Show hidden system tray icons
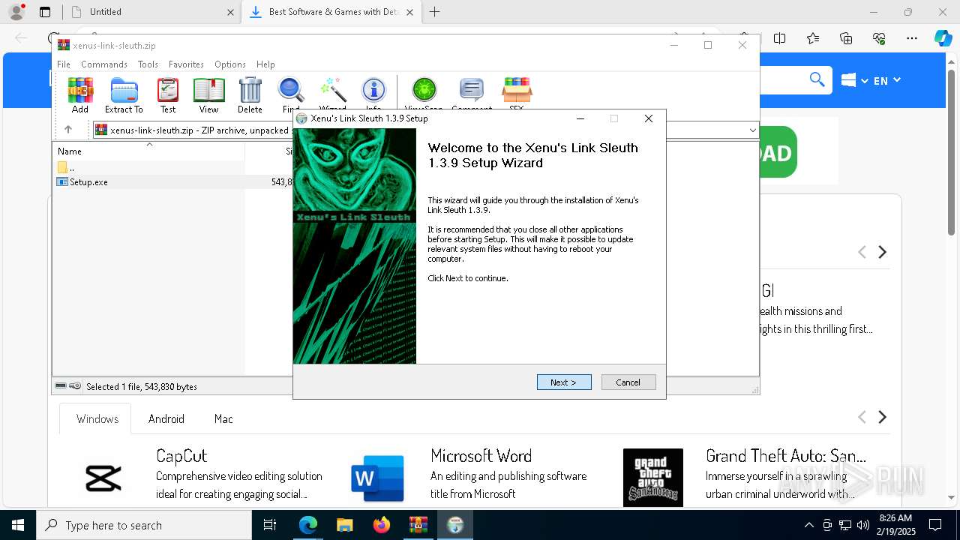960x540 pixels. (x=808, y=525)
